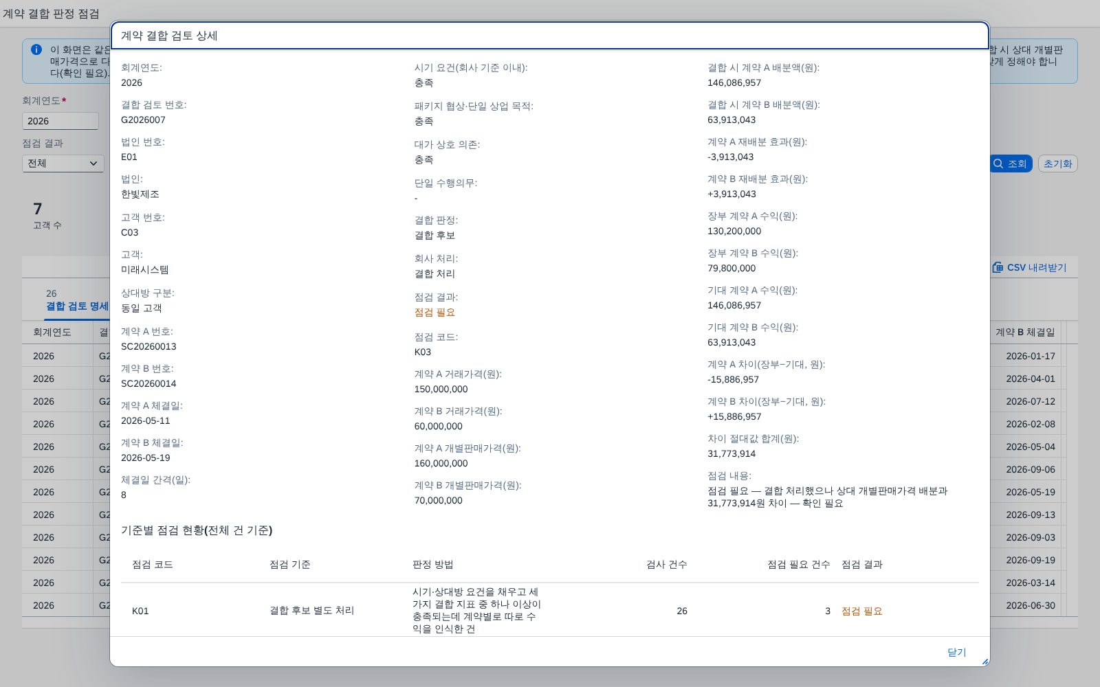Click the 2026-04-01 date cell
The height and width of the screenshot is (687, 1100).
coord(1030,379)
